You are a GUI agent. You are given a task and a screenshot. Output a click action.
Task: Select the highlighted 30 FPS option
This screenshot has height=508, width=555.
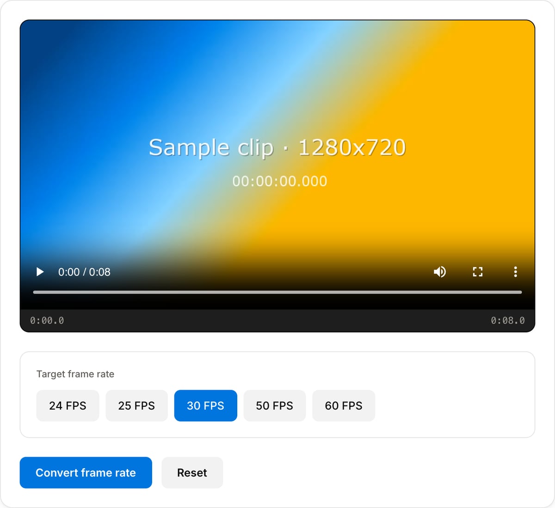click(x=205, y=406)
